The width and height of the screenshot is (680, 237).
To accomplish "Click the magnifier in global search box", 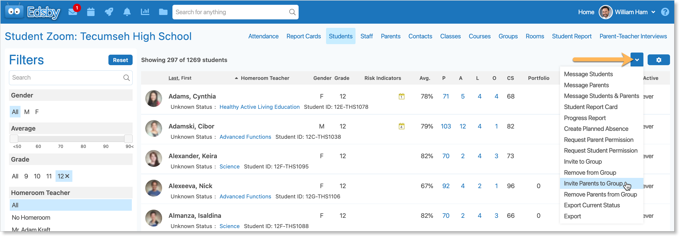I will 292,12.
